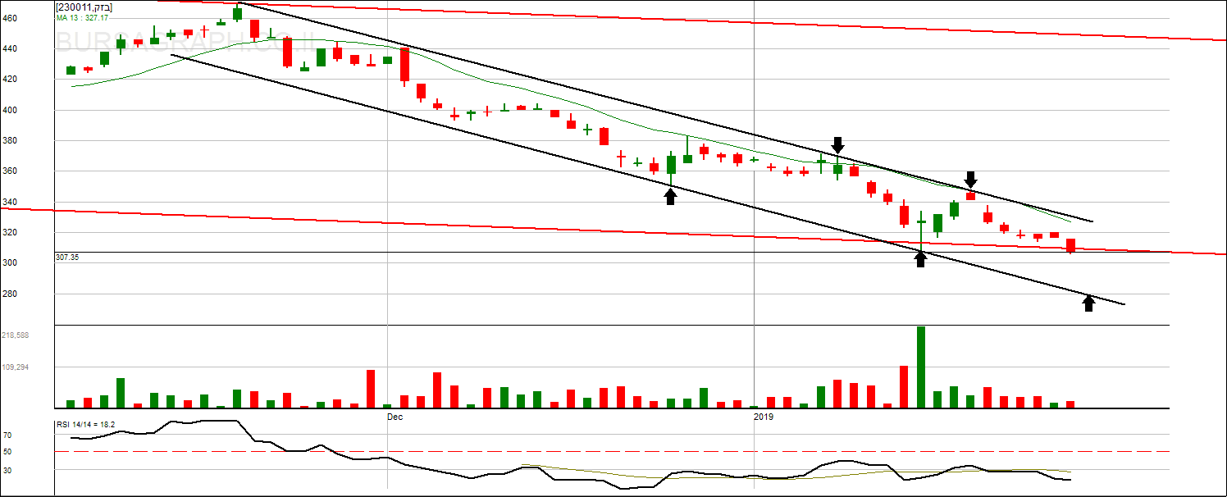The image size is (1227, 497).
Task: Click the 360 price axis value
Action: tap(10, 171)
